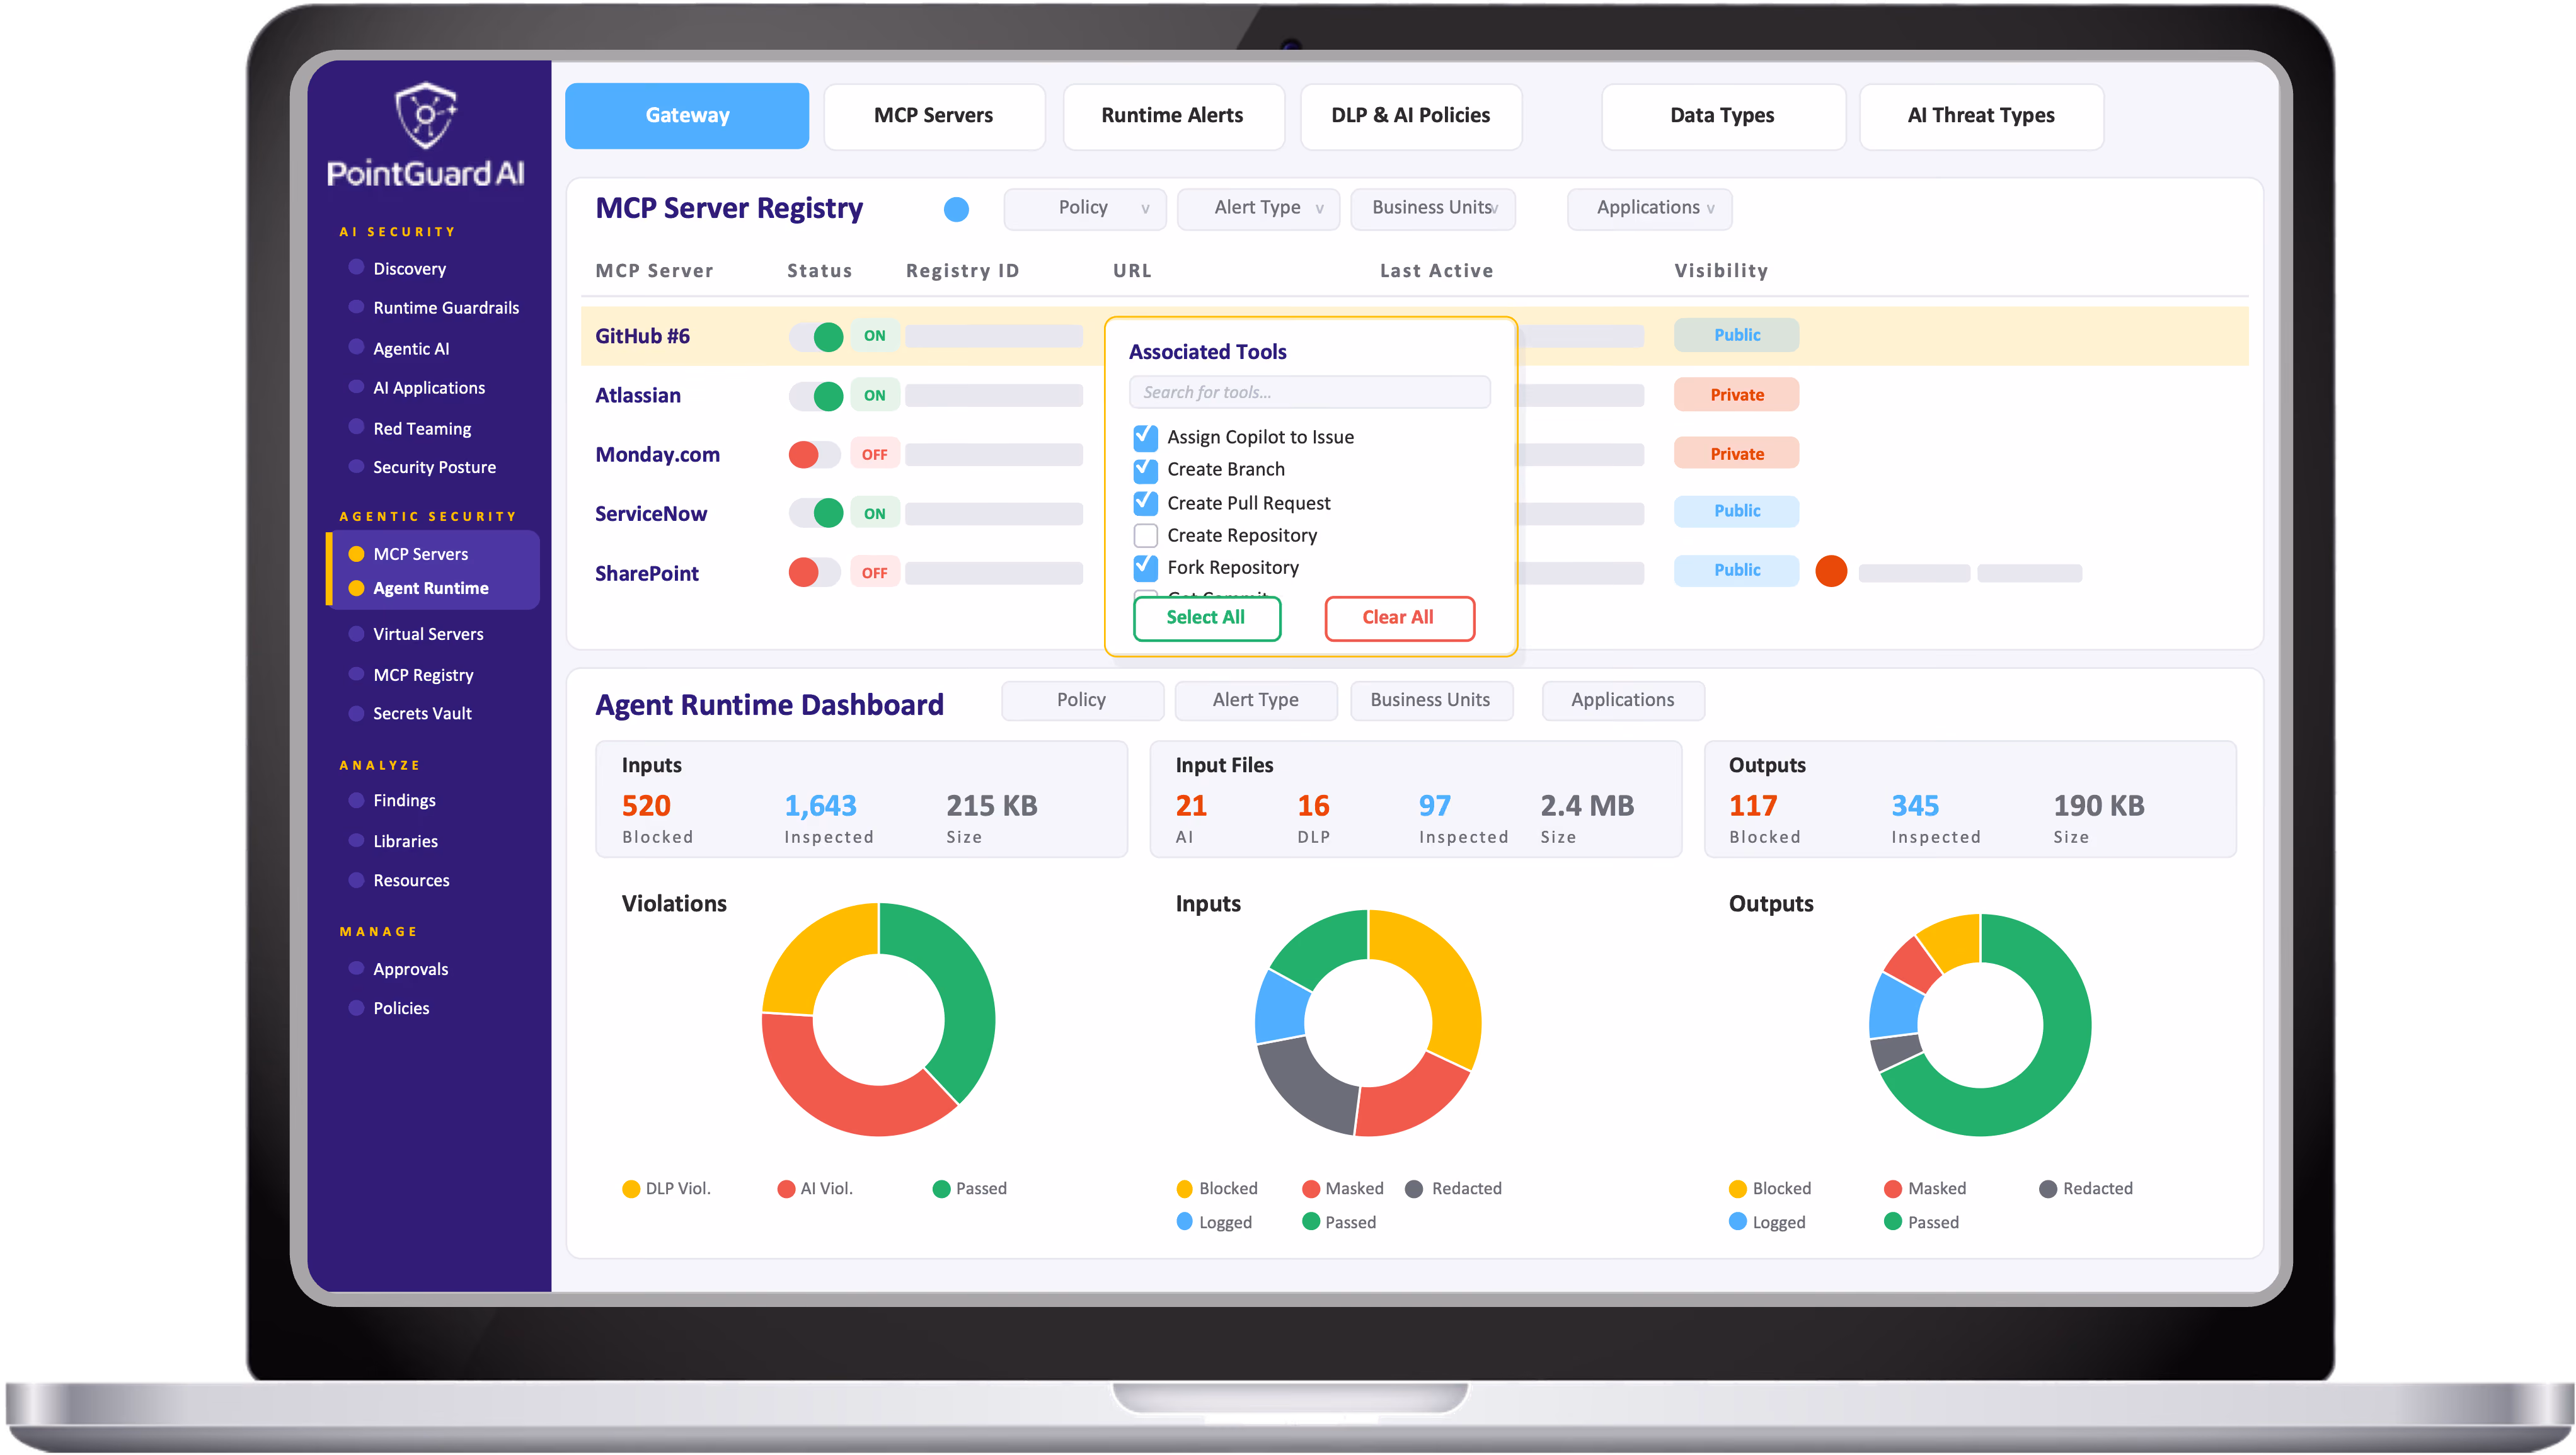Open Red Teaming in the sidebar
This screenshot has height=1455, width=2576.
422,429
